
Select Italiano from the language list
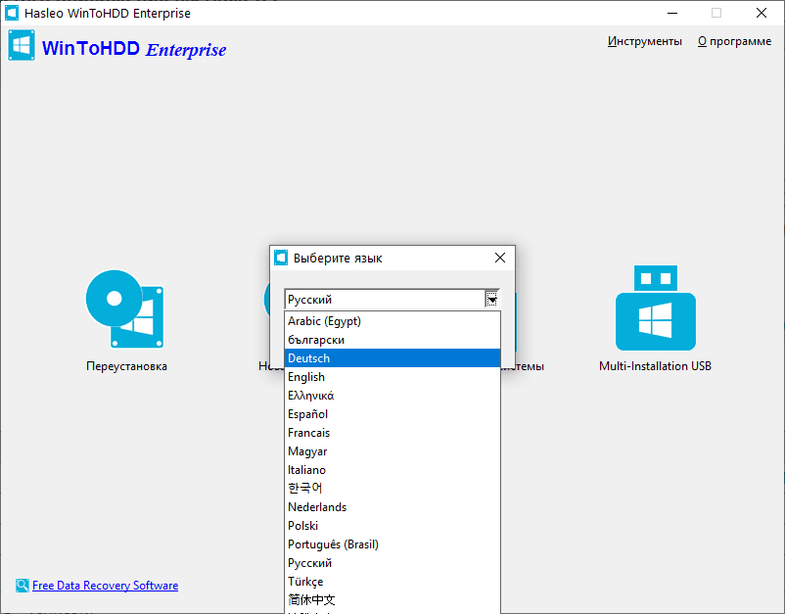tap(392, 470)
